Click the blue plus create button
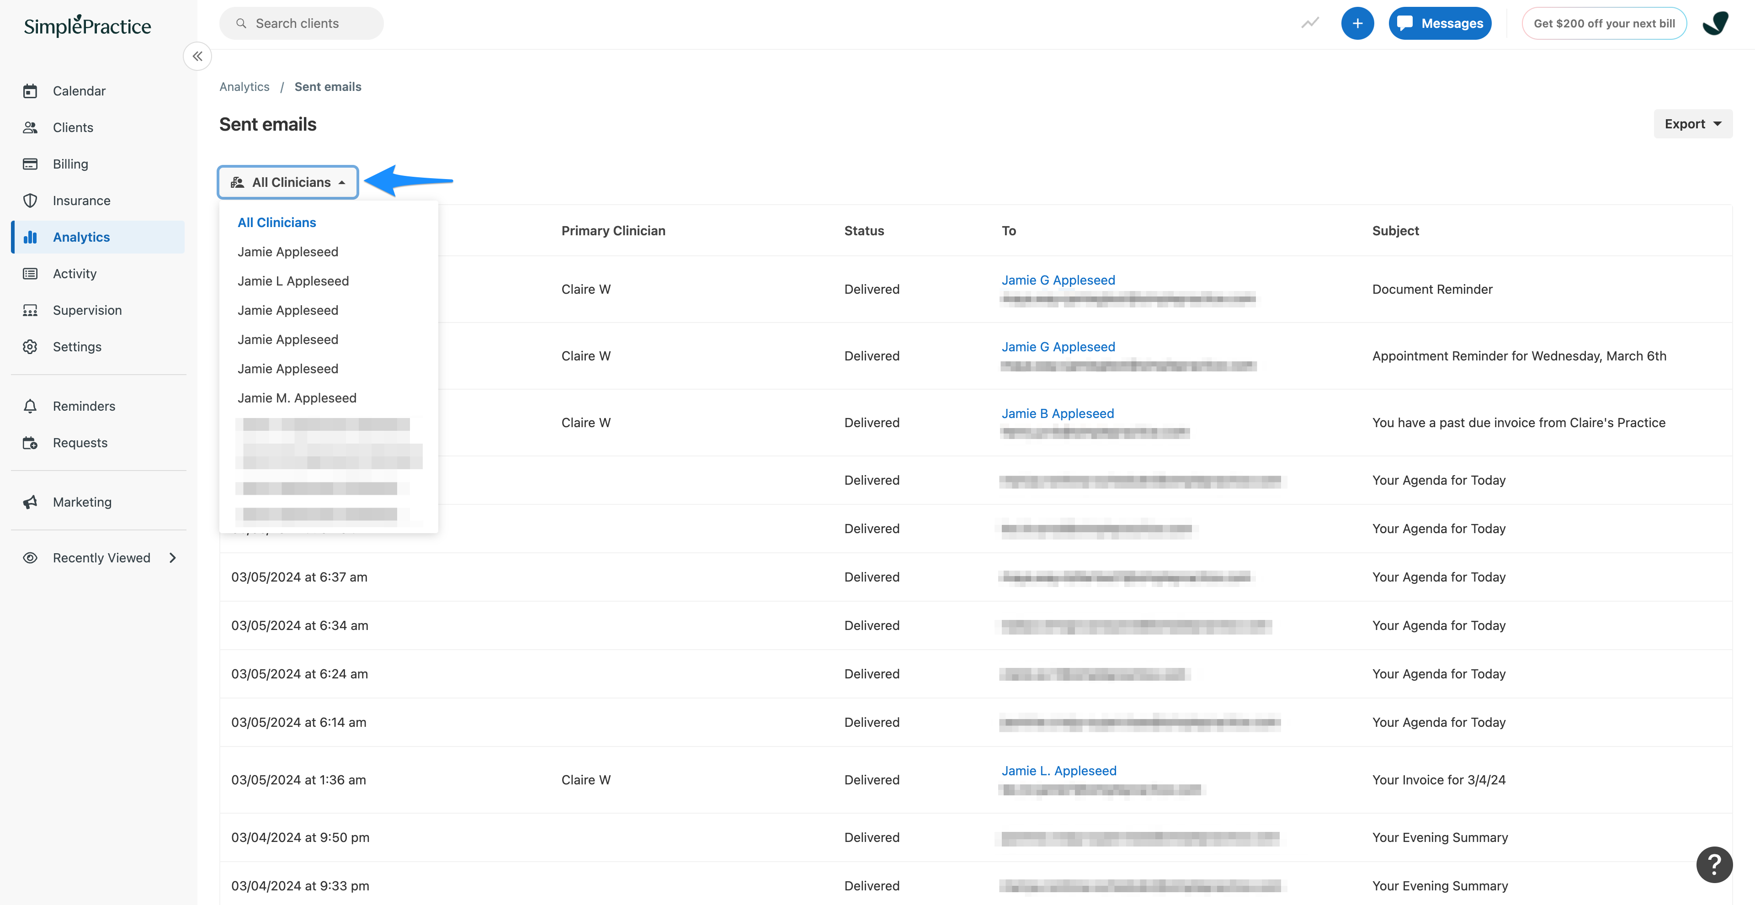Screen dimensions: 1755x905 pyautogui.click(x=1357, y=23)
